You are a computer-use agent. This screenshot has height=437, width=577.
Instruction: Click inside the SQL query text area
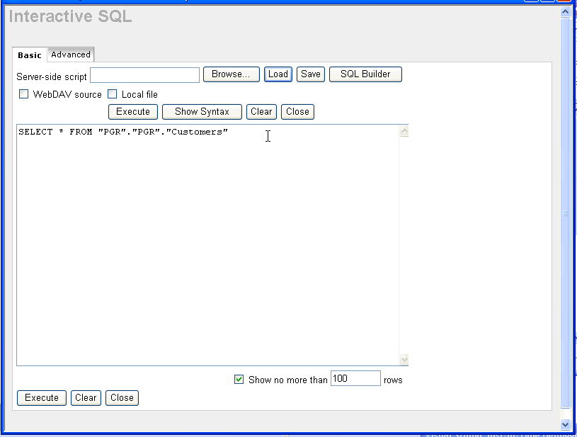pyautogui.click(x=205, y=241)
